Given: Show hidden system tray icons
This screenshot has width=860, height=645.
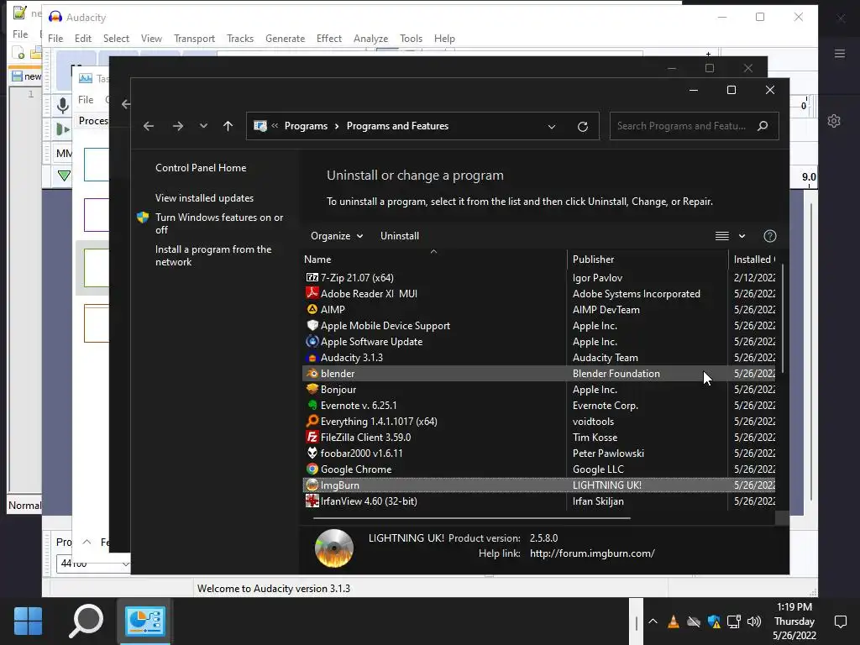Looking at the screenshot, I should point(653,621).
